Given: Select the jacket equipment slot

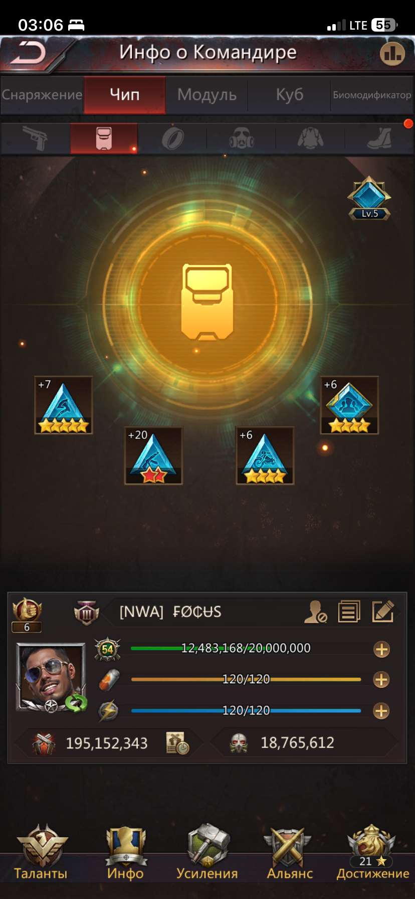Looking at the screenshot, I should pyautogui.click(x=311, y=138).
